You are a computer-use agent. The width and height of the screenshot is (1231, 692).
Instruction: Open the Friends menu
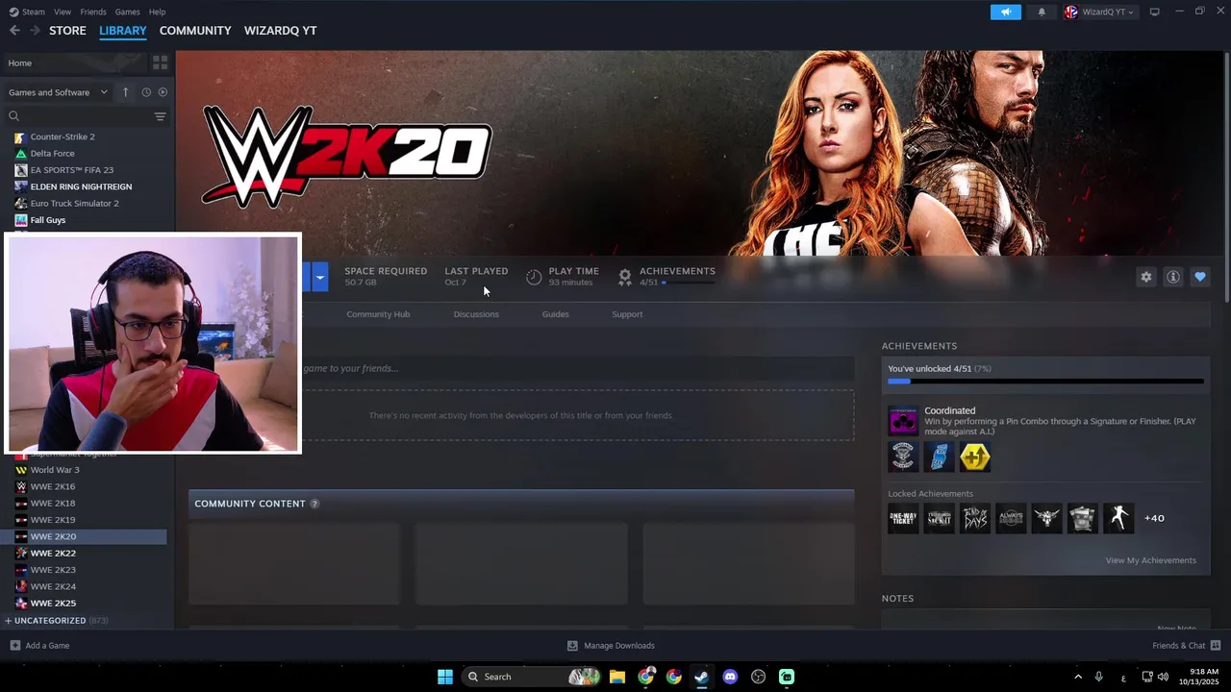93,12
